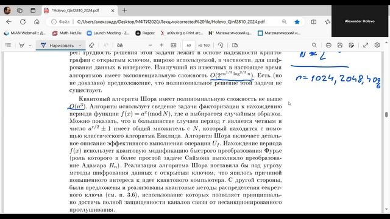Rotate the PDF page
Image resolution: width=390 pixels, height=219 pixels.
point(221,45)
